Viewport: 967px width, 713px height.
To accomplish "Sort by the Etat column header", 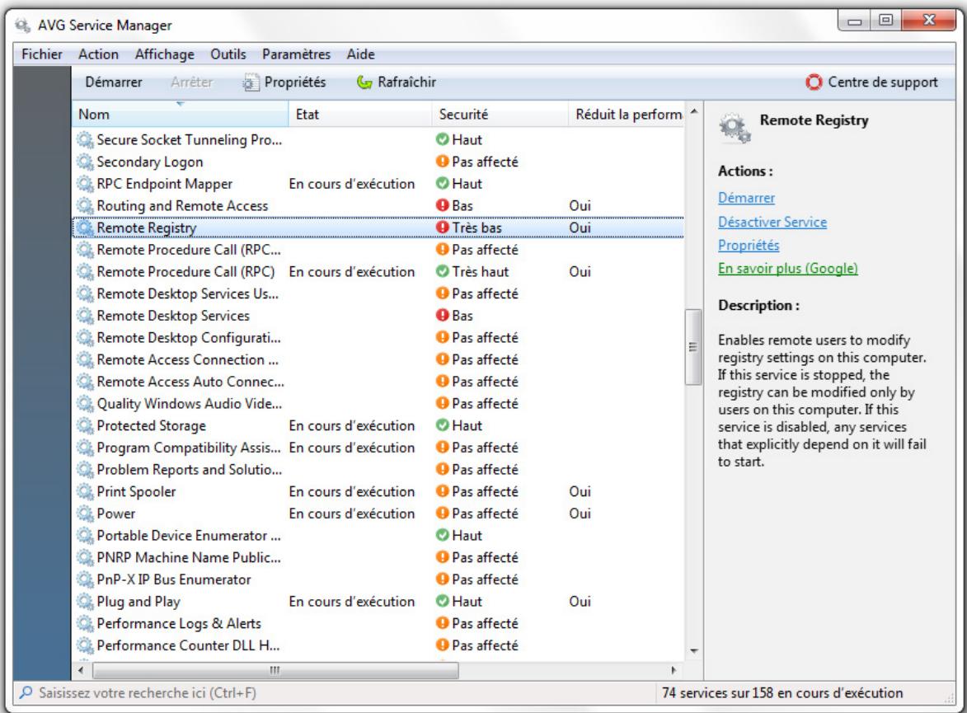I will pyautogui.click(x=360, y=114).
